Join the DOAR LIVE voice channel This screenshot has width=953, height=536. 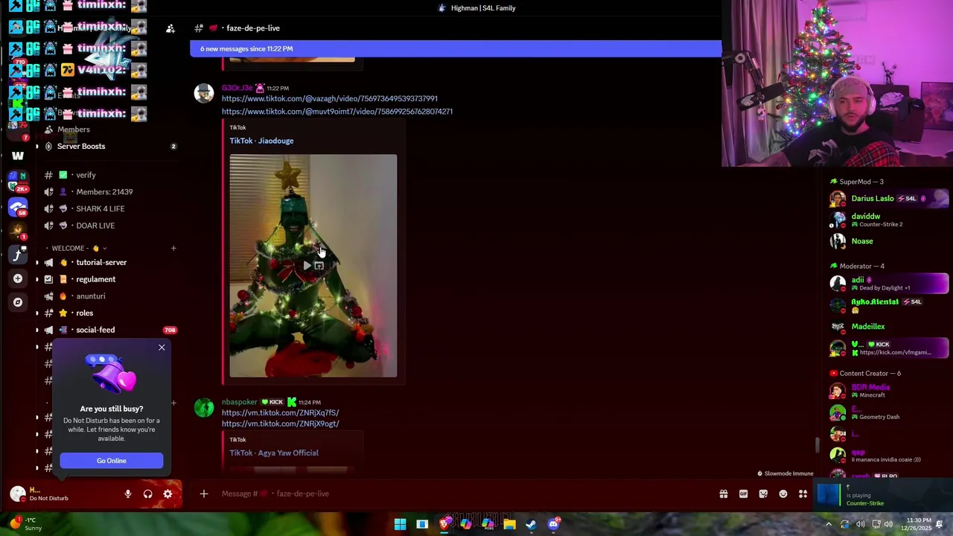click(x=95, y=226)
